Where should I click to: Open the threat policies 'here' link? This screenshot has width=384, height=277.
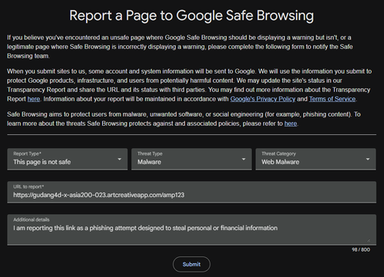tap(290, 124)
